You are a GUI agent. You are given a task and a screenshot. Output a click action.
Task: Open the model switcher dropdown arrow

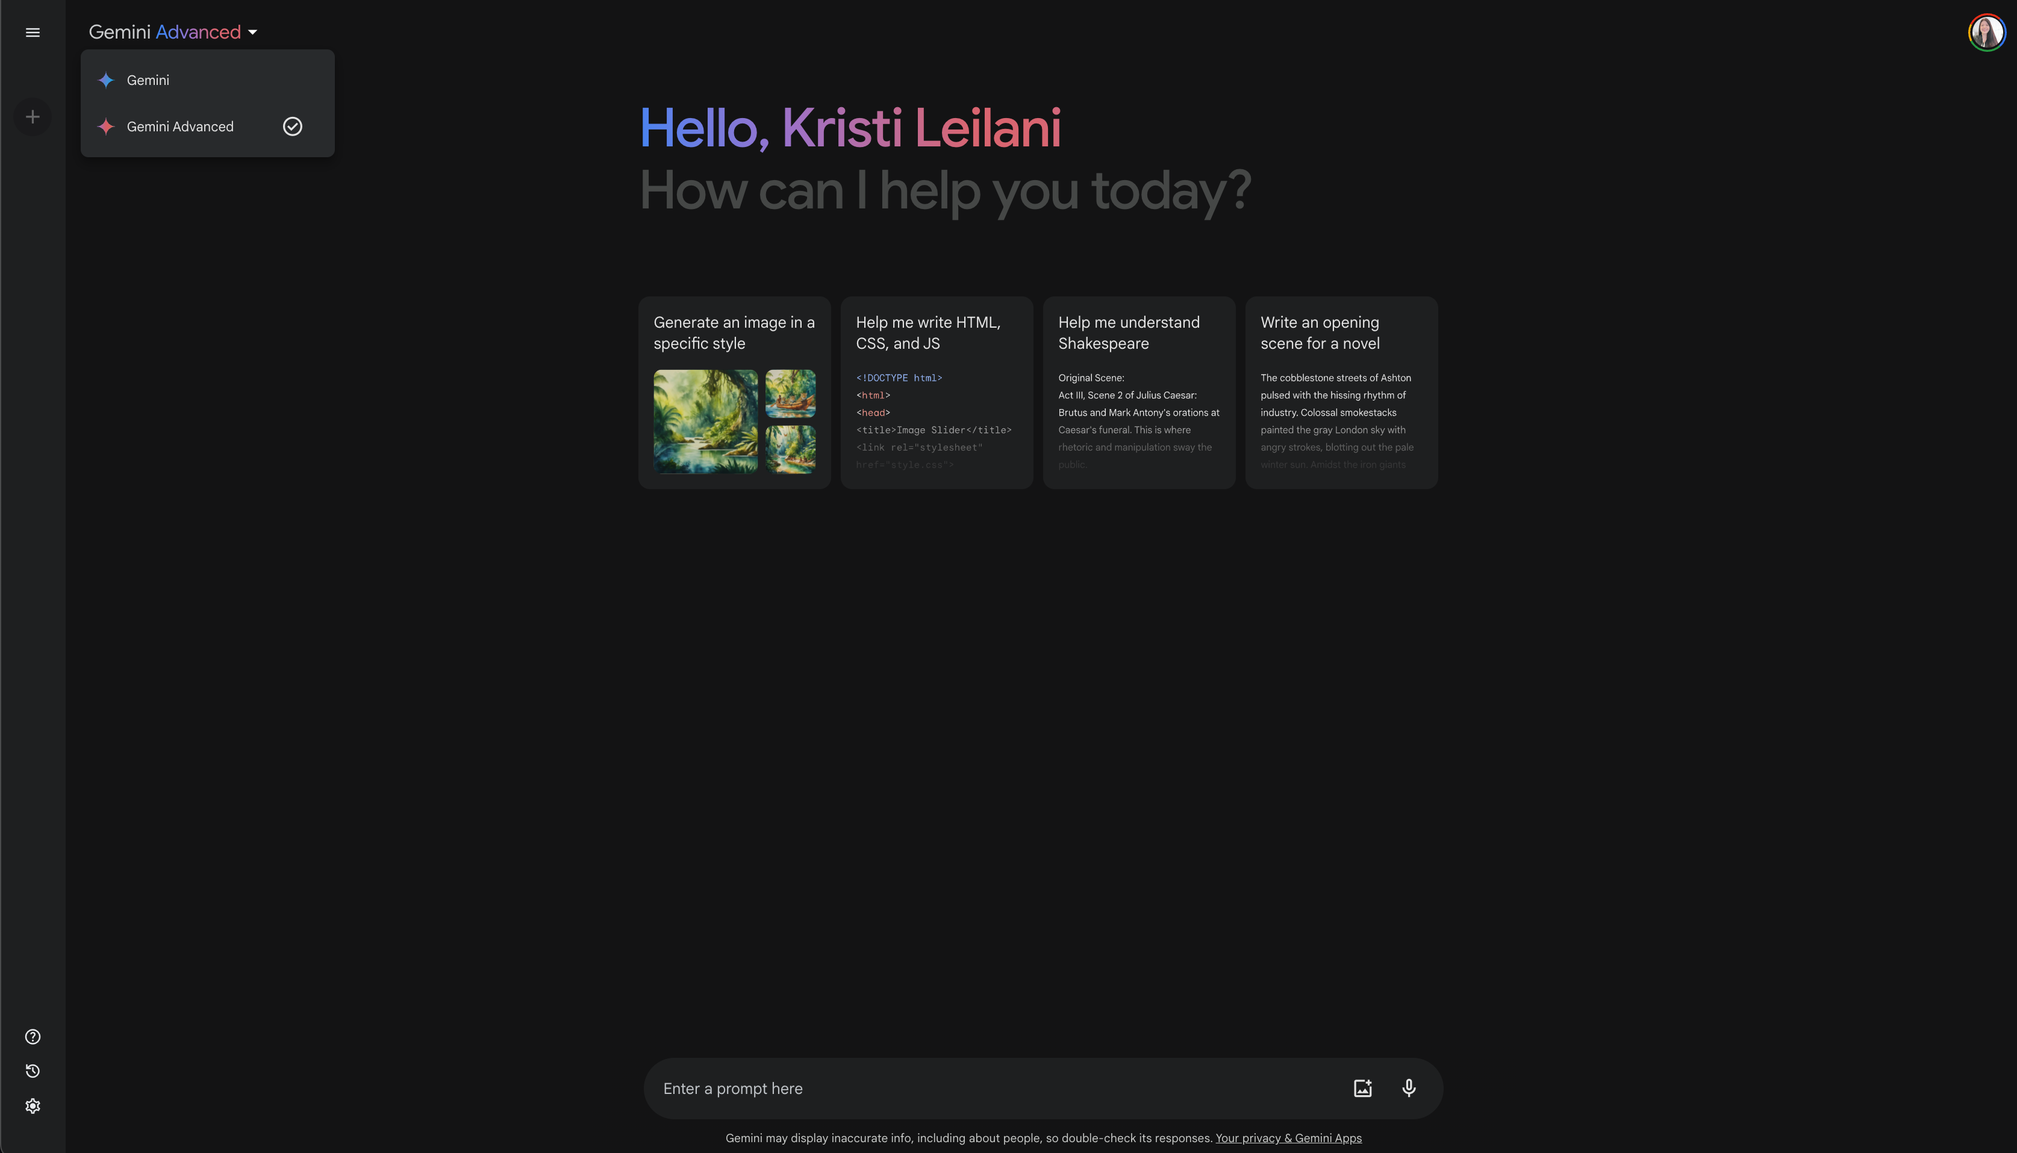coord(254,32)
